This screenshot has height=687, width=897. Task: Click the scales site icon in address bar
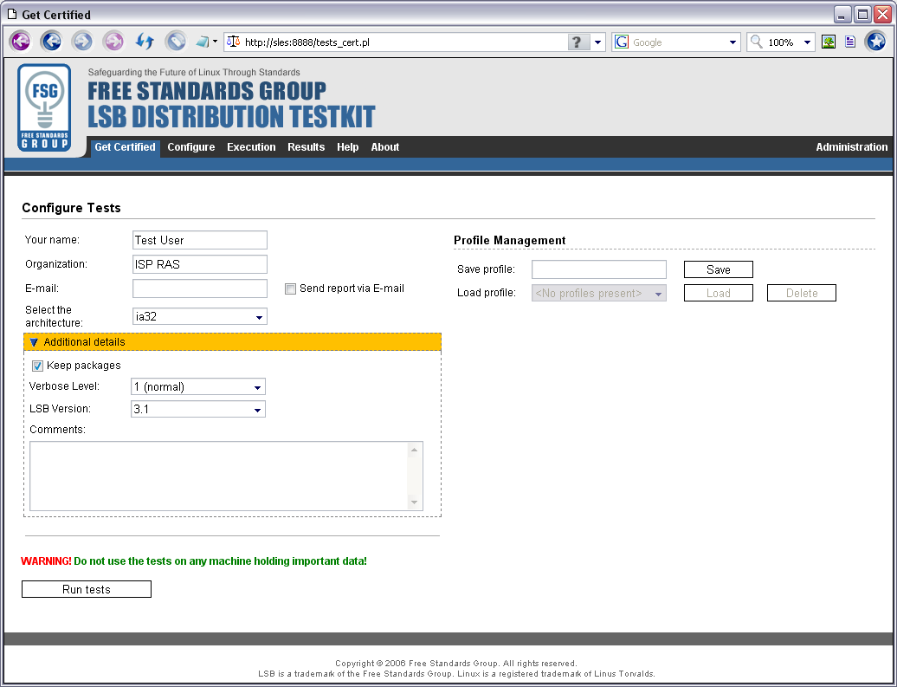(x=234, y=42)
